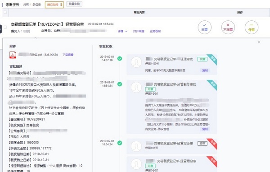The image size is (270, 172).
Task: Click 同意 tag in 分管副总审批 card
Action: click(x=150, y=89)
